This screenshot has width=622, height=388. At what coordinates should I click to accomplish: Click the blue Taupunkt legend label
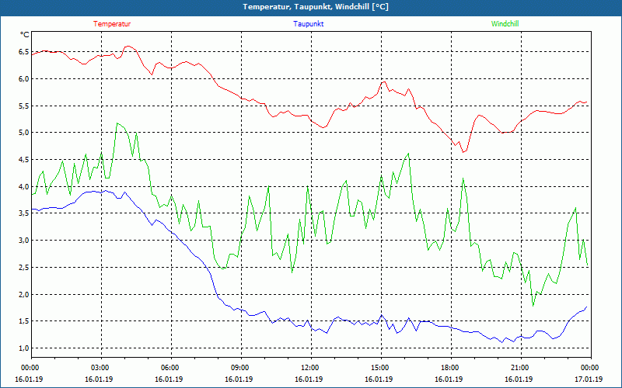[x=308, y=24]
